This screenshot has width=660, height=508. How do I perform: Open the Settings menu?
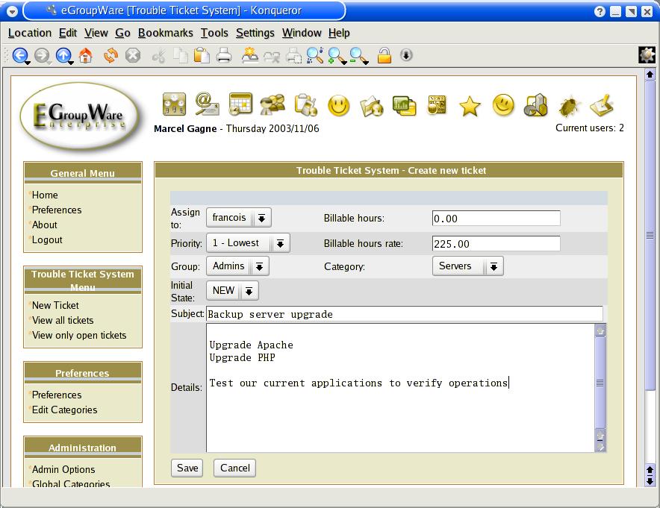coord(255,33)
